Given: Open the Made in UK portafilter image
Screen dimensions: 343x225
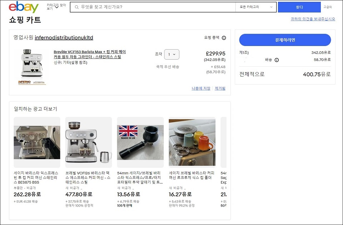Looking at the screenshot, I should tap(140, 142).
